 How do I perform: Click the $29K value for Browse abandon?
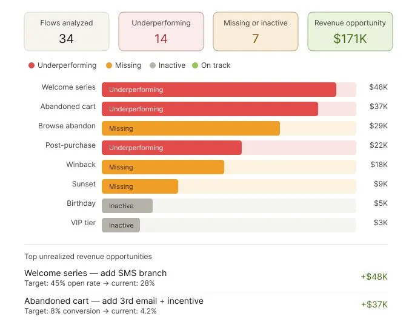[379, 126]
